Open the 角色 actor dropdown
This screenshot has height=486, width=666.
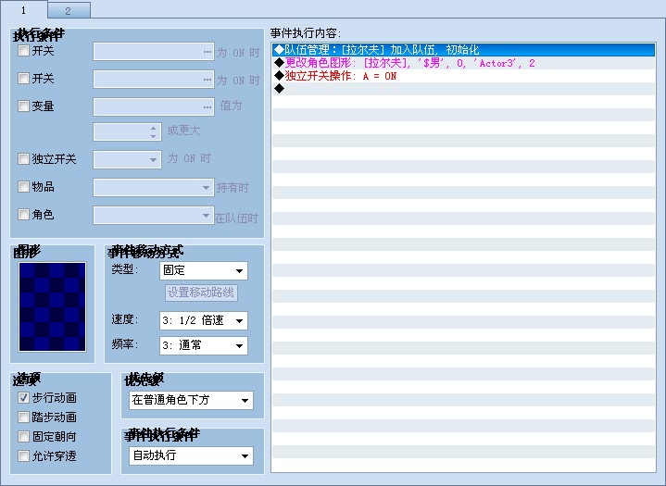(x=154, y=215)
